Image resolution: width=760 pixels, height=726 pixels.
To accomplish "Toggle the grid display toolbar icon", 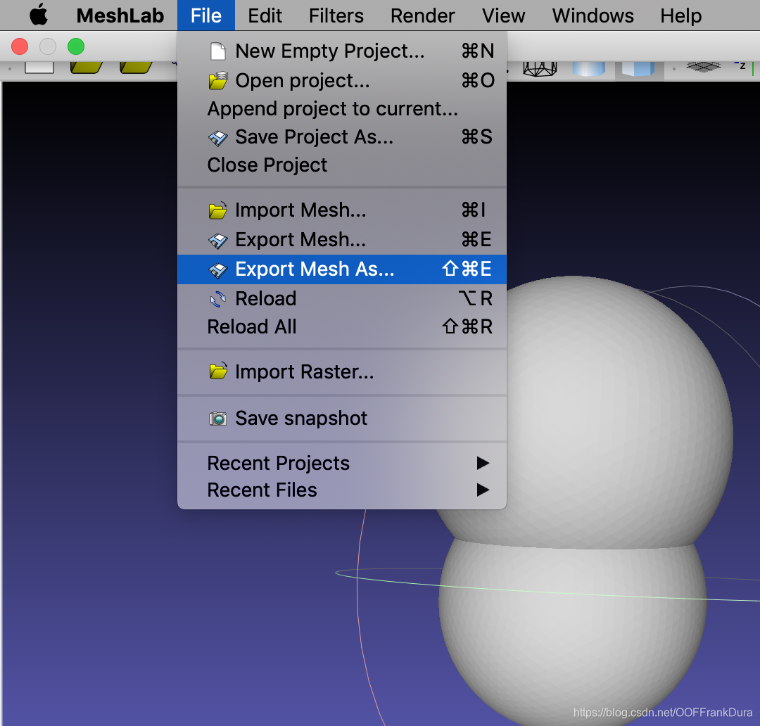I will 703,67.
